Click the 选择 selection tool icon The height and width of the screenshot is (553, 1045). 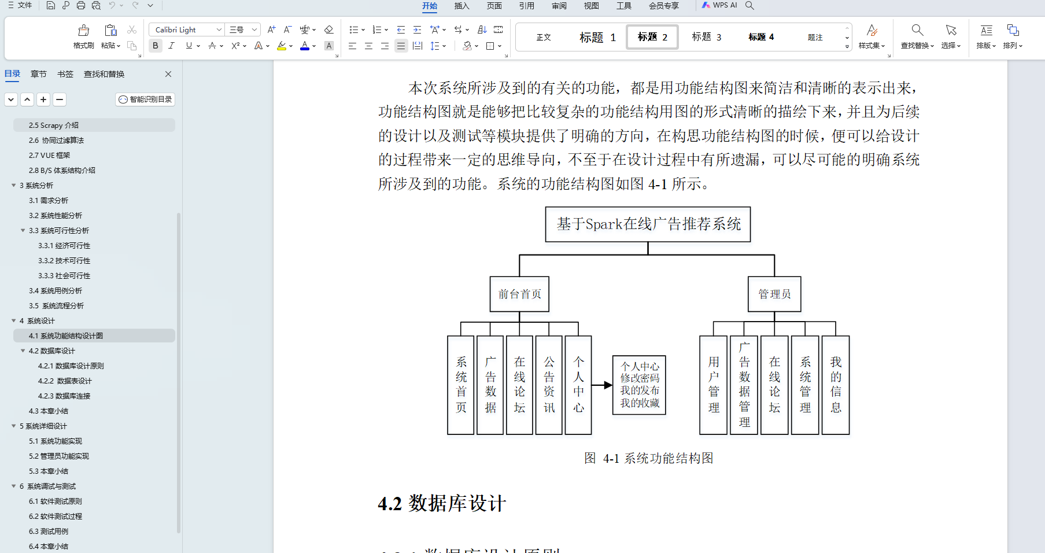tap(951, 36)
